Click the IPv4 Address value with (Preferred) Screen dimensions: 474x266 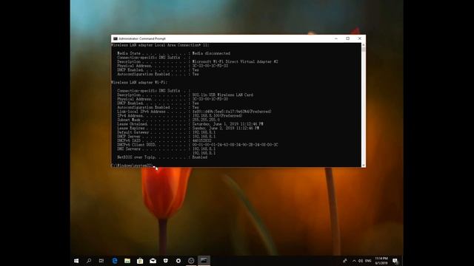coord(217,115)
